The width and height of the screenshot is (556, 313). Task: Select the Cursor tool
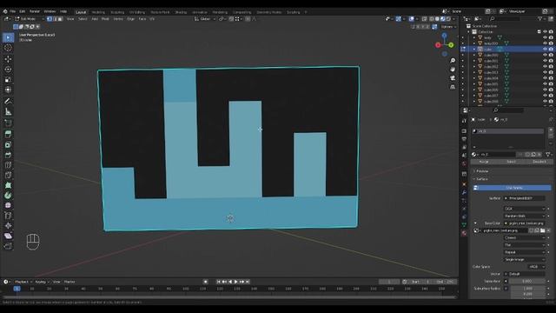pos(8,48)
